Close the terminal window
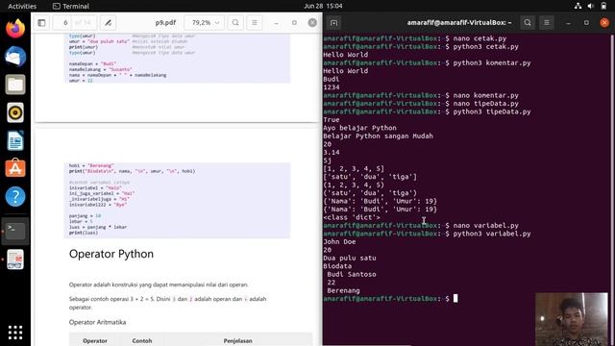The image size is (615, 346). pos(604,23)
